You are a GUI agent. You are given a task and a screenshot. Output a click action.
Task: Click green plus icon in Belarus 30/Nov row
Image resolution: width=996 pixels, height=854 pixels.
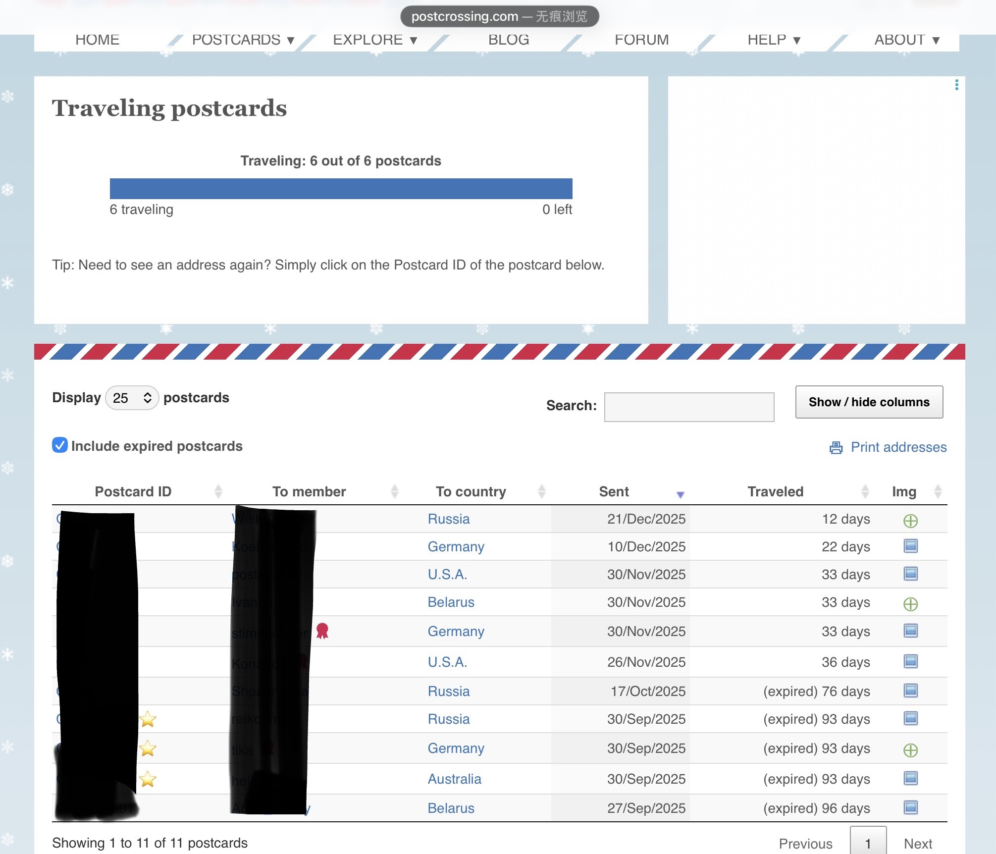[910, 604]
